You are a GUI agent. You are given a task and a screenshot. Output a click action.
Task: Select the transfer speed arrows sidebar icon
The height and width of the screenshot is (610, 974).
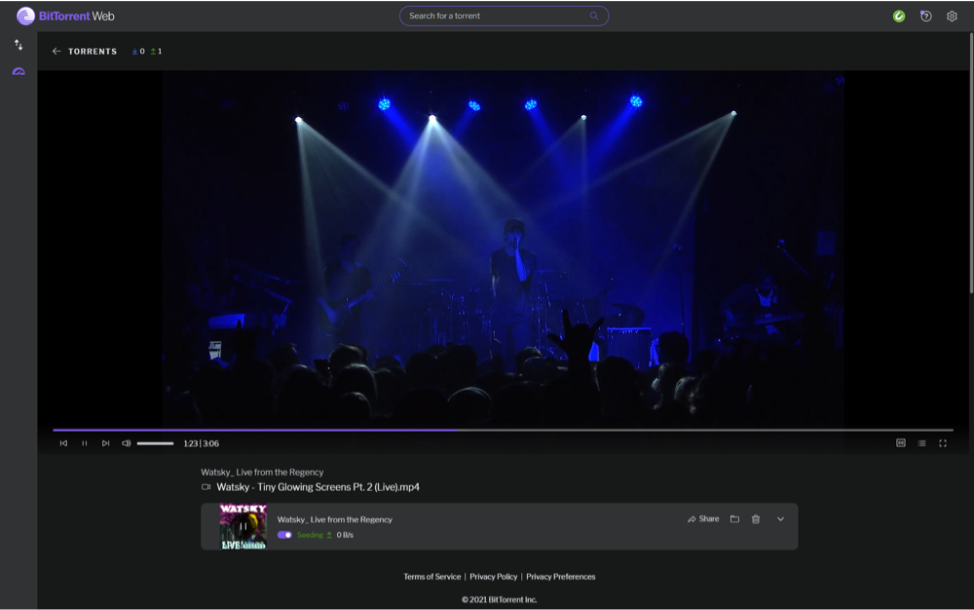pyautogui.click(x=18, y=45)
